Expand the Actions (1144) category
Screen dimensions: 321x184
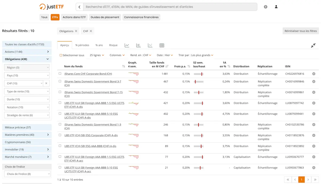pos(27,52)
